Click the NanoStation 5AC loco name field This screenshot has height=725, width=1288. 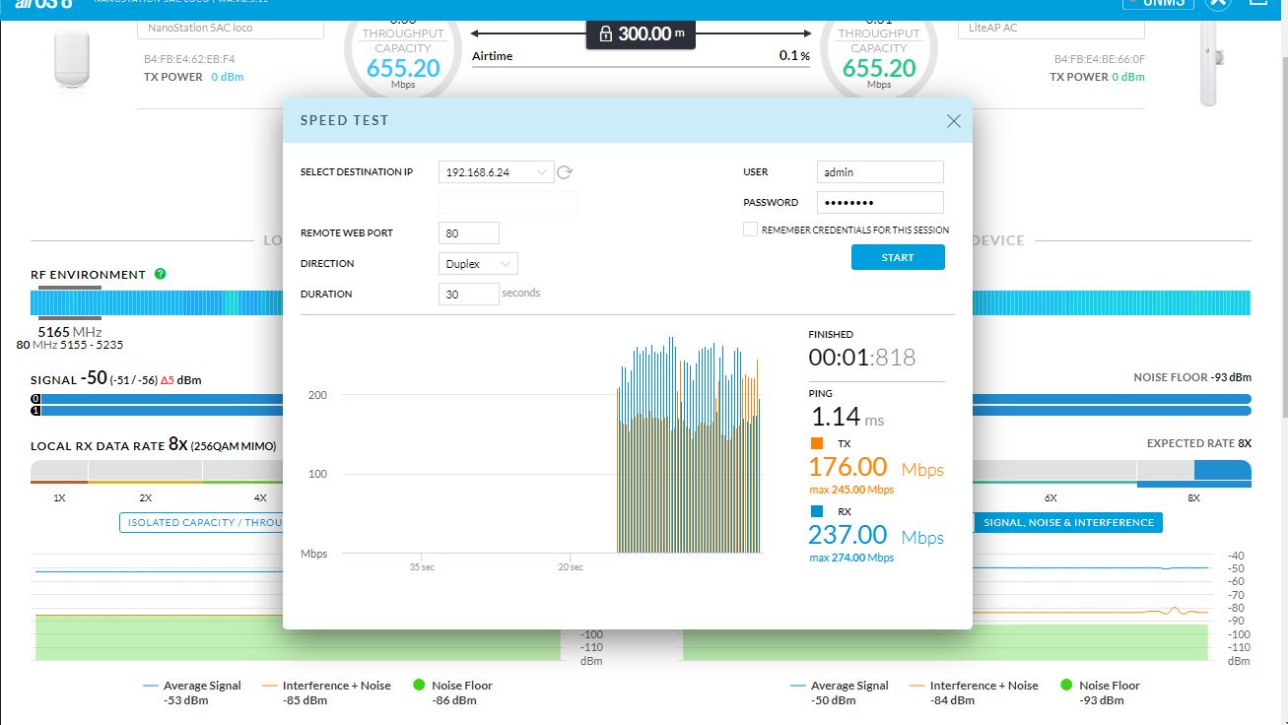click(231, 28)
